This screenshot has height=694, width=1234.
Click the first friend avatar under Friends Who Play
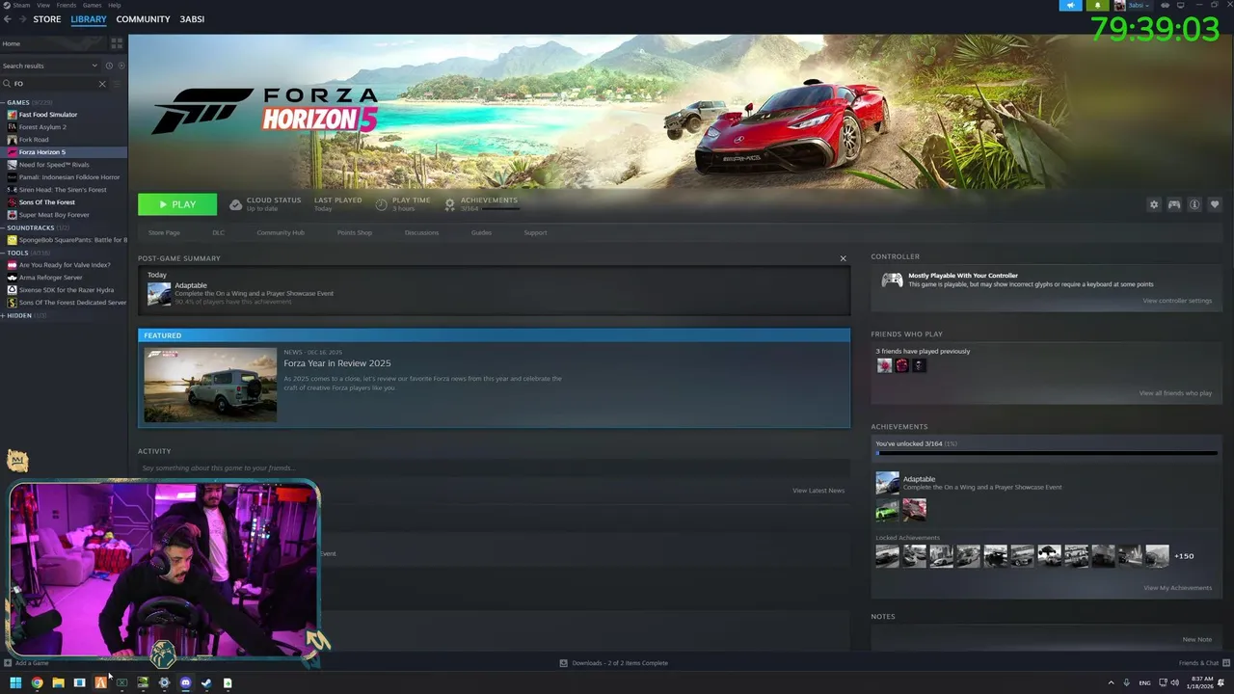[884, 365]
